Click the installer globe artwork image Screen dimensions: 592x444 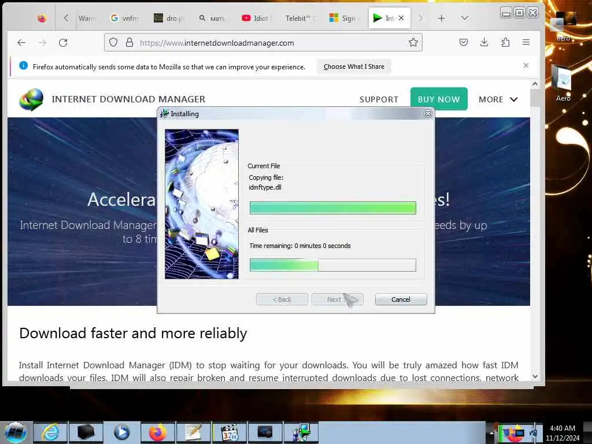click(x=202, y=204)
